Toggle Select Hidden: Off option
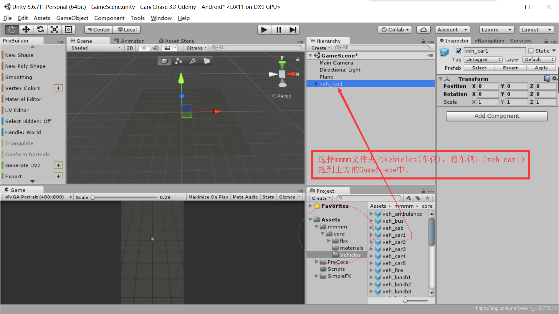Image resolution: width=559 pixels, height=314 pixels. click(x=28, y=121)
